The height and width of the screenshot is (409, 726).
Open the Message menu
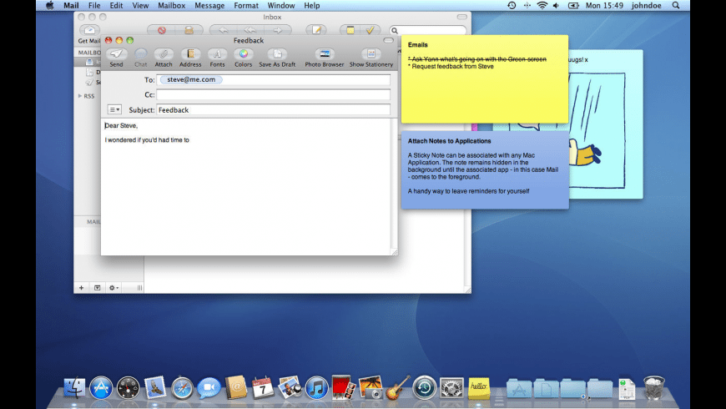[x=209, y=6]
